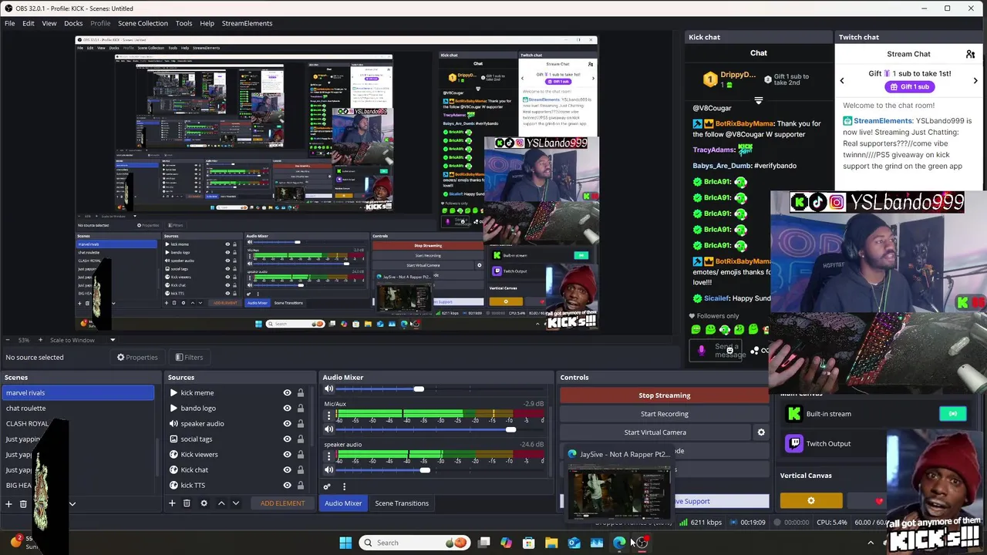The height and width of the screenshot is (555, 987).
Task: Hide the kick meme source
Action: (x=287, y=392)
